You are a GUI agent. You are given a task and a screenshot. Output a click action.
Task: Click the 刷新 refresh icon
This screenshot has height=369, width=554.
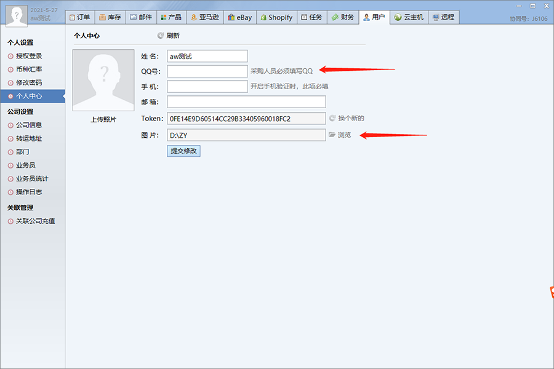(x=161, y=36)
